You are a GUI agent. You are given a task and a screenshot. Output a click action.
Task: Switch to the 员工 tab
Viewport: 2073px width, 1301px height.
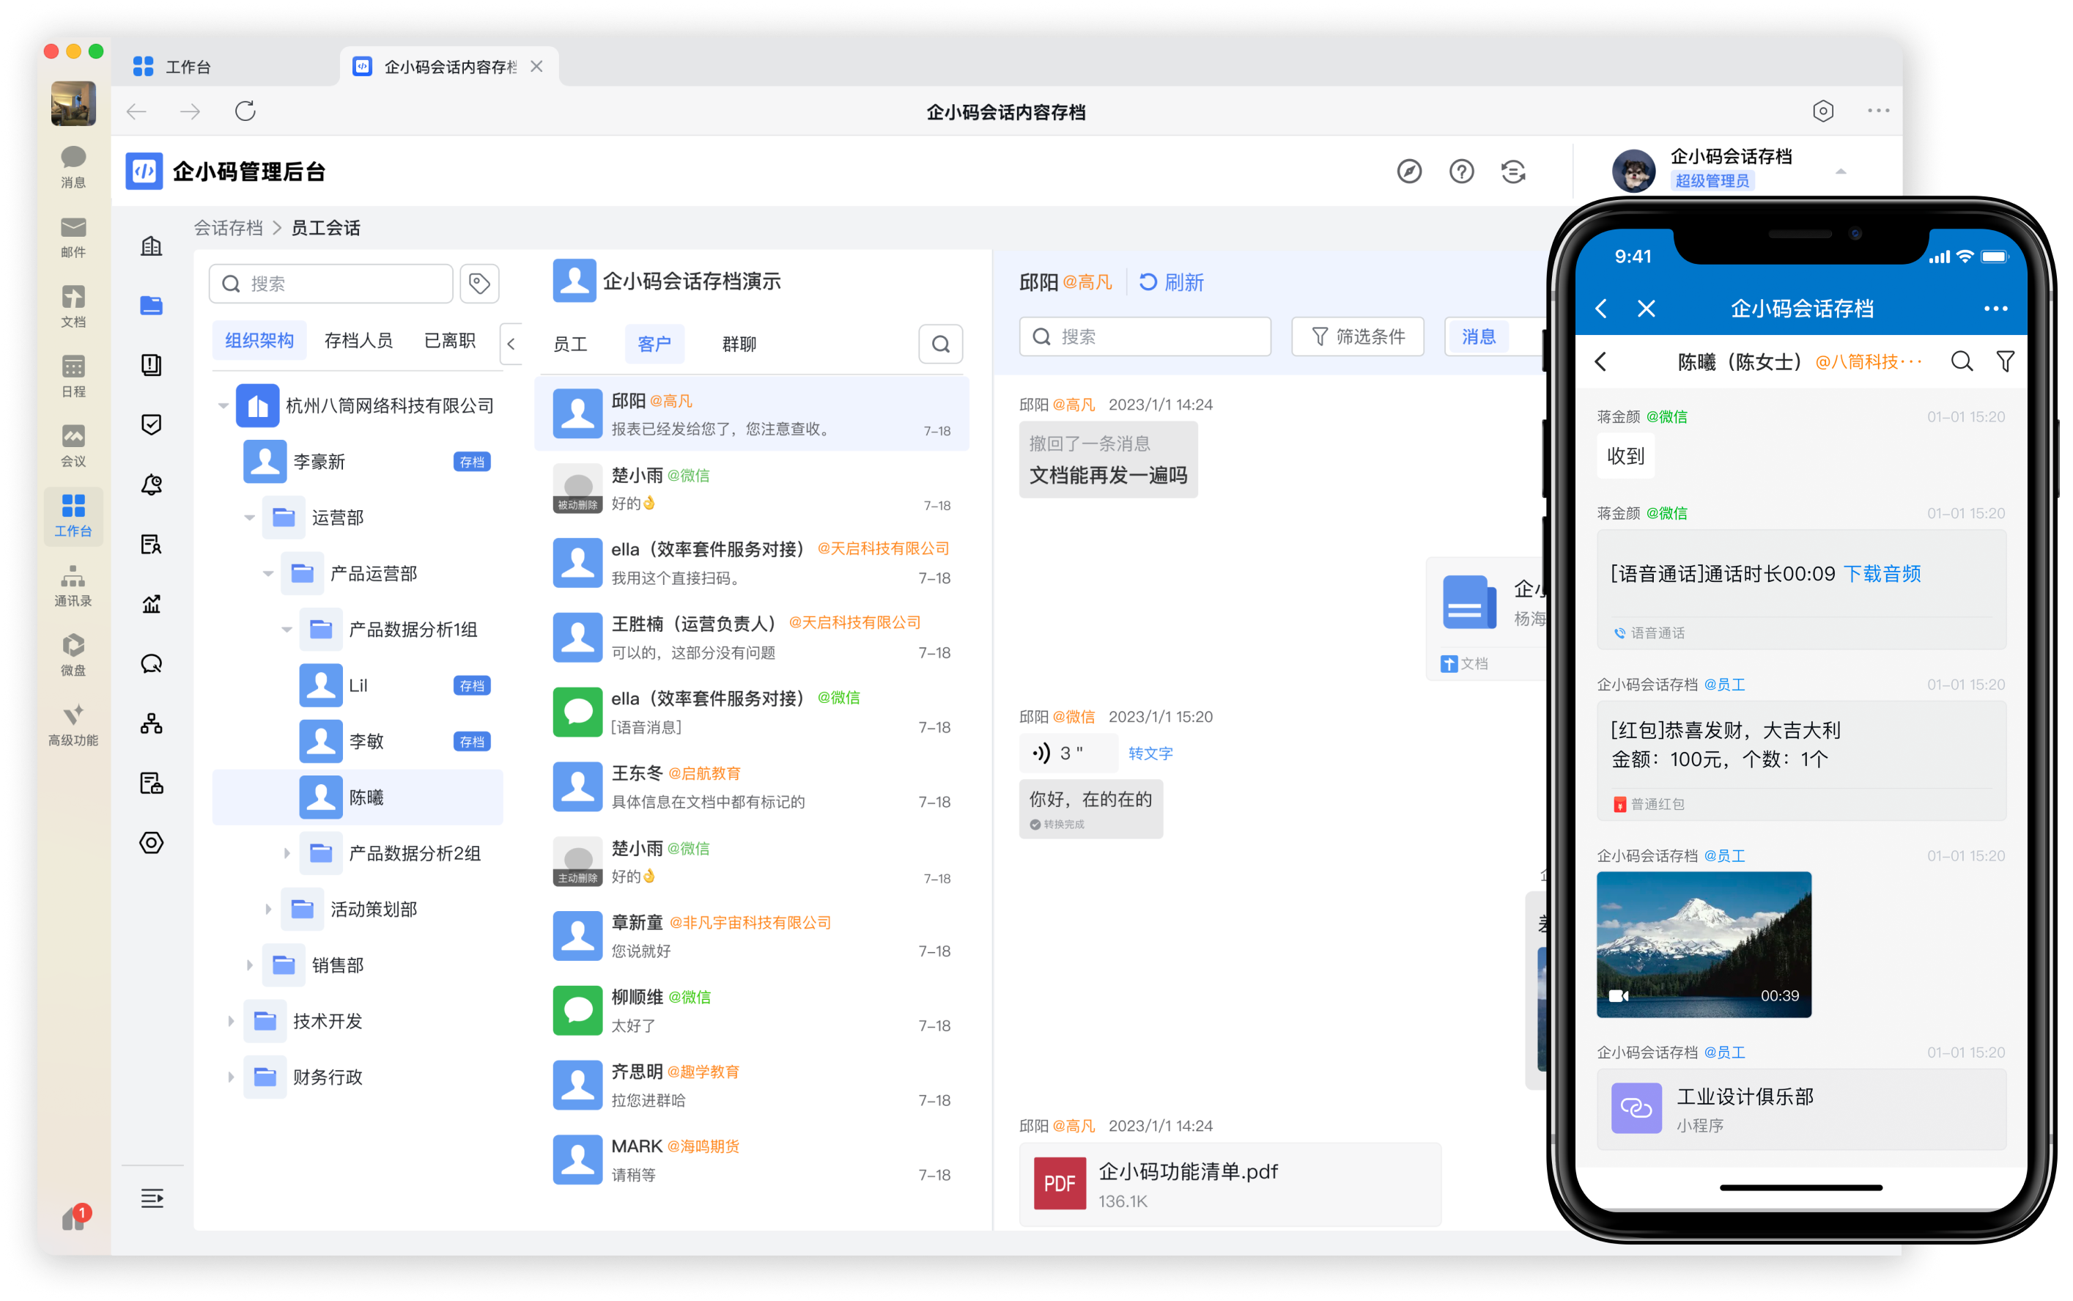click(x=569, y=344)
